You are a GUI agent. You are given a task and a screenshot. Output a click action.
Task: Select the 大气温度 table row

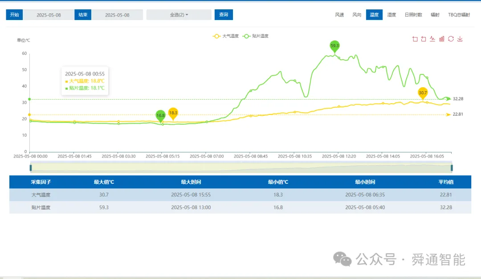click(240, 195)
